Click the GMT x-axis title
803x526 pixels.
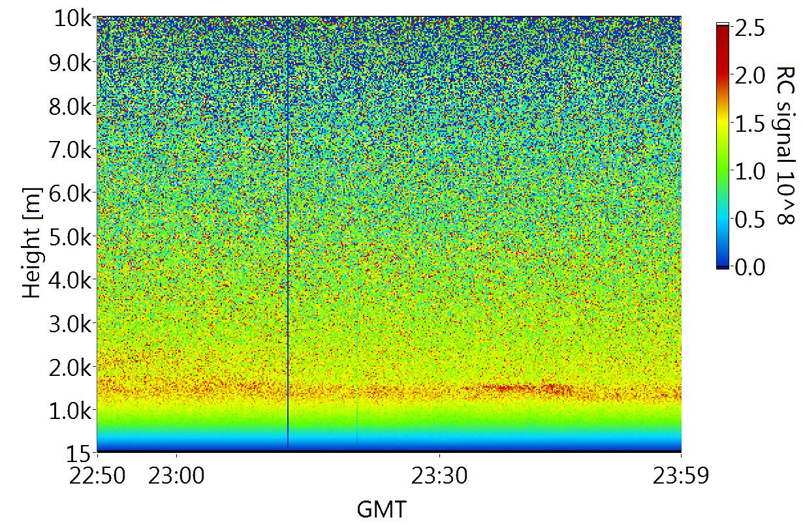381,509
